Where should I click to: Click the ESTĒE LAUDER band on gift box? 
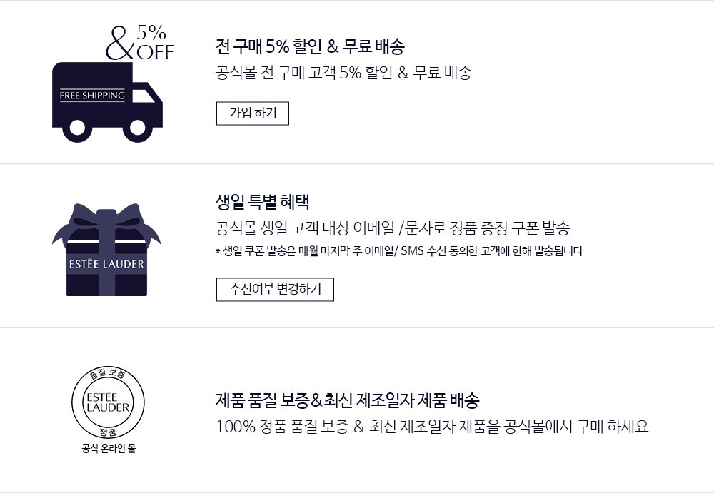[106, 265]
